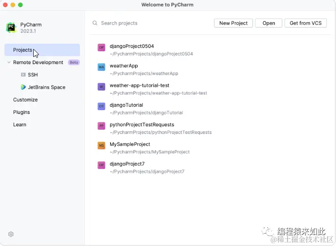
Task: Click the PyCharm logo icon
Action: [11, 28]
